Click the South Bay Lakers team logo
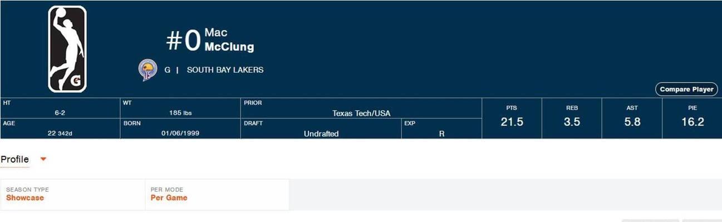Viewport: 722px width, 222px height. [x=146, y=70]
